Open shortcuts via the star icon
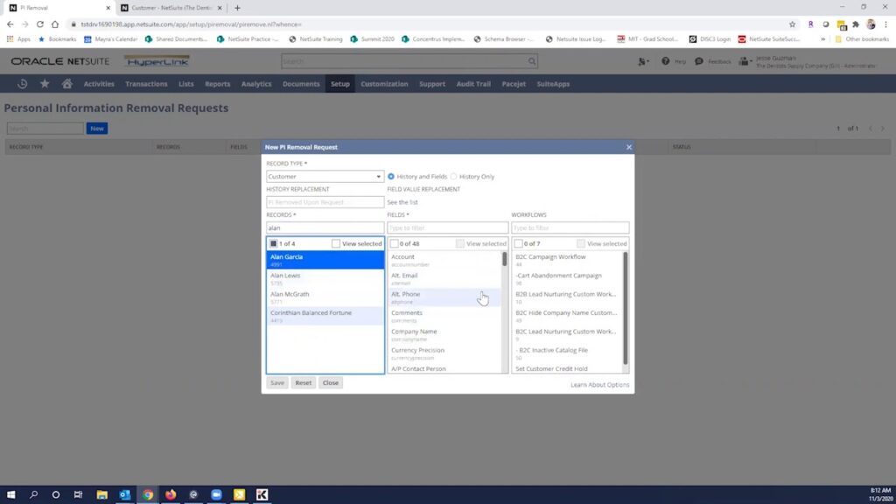The width and height of the screenshot is (896, 504). tap(44, 84)
